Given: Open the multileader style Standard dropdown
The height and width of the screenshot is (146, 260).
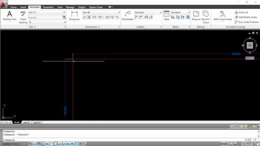Looking at the screenshot, I should (160, 12).
